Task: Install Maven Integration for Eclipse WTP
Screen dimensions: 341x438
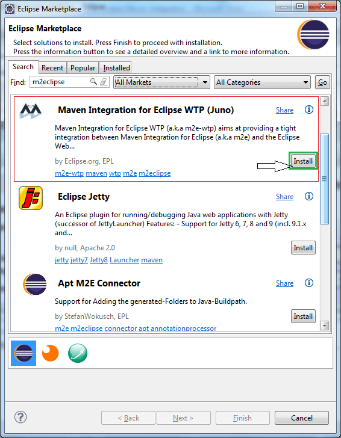Action: tap(303, 161)
